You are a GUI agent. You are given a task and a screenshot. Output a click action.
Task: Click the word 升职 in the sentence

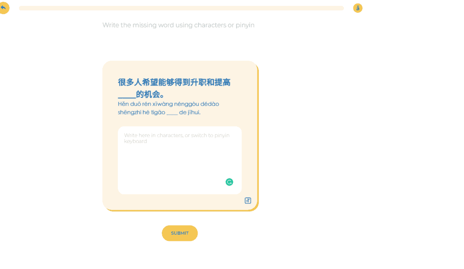198,82
